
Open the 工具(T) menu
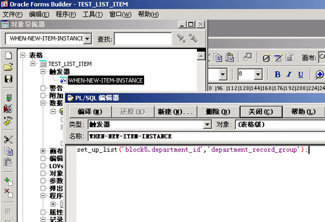(x=93, y=14)
